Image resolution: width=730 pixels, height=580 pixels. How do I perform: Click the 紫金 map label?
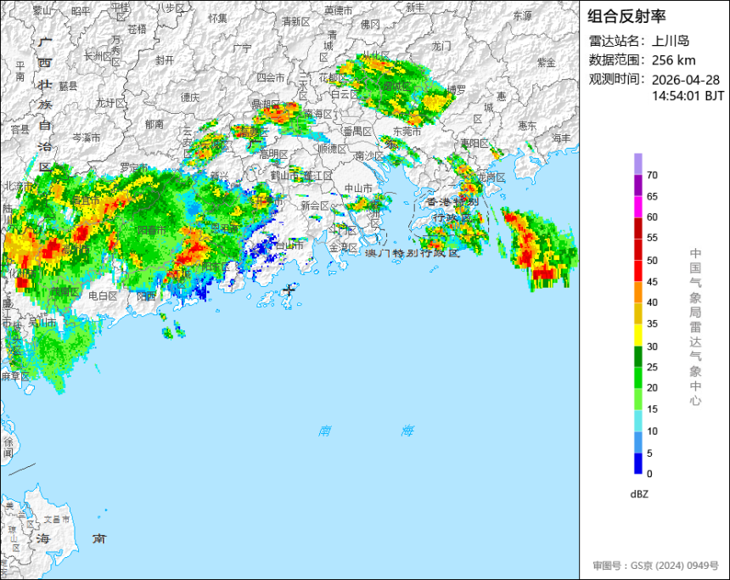pyautogui.click(x=547, y=62)
